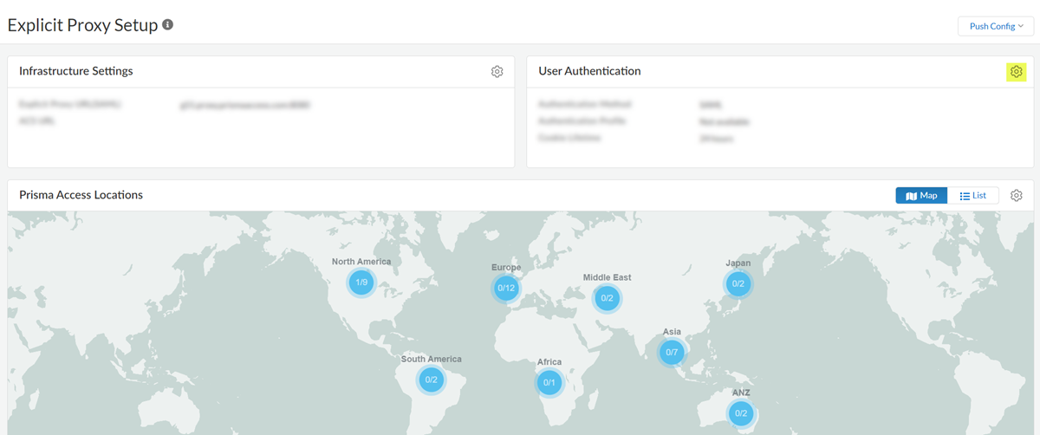
Task: Switch to List view
Action: pos(972,196)
